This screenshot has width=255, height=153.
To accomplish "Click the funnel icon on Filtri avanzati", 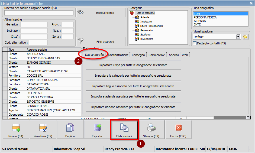I will [80, 41].
